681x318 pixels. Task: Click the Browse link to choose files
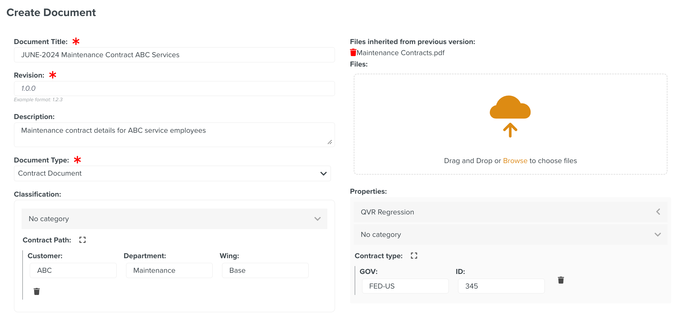click(515, 161)
